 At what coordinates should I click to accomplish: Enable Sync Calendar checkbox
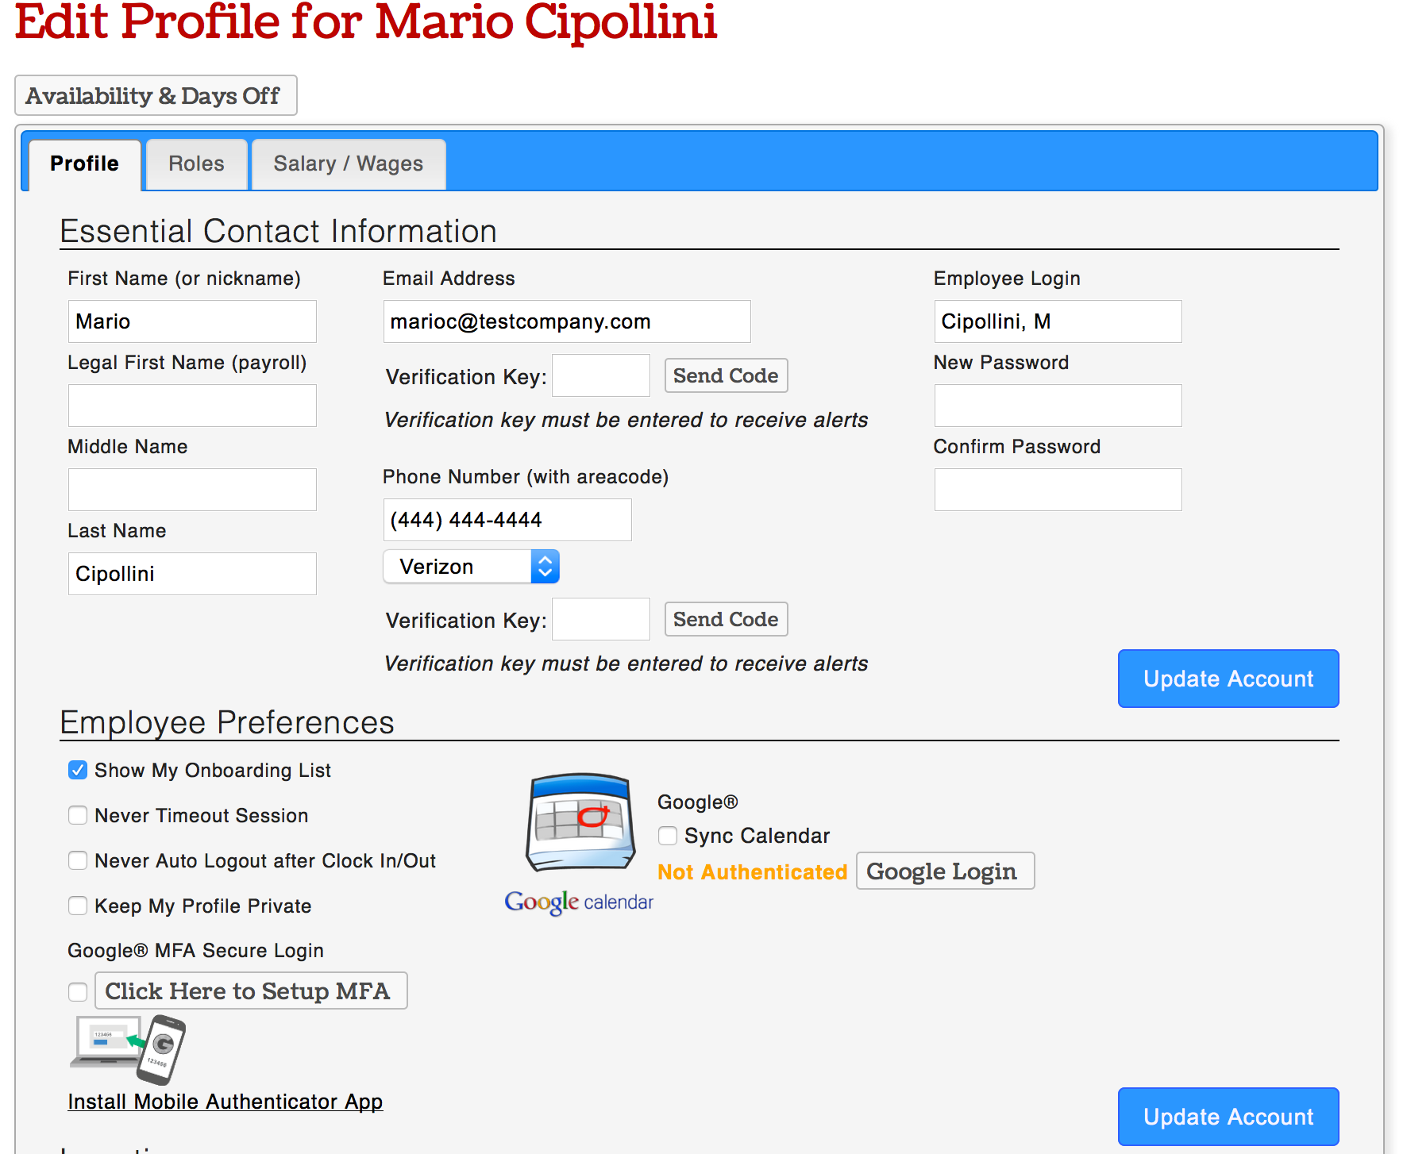pos(668,836)
